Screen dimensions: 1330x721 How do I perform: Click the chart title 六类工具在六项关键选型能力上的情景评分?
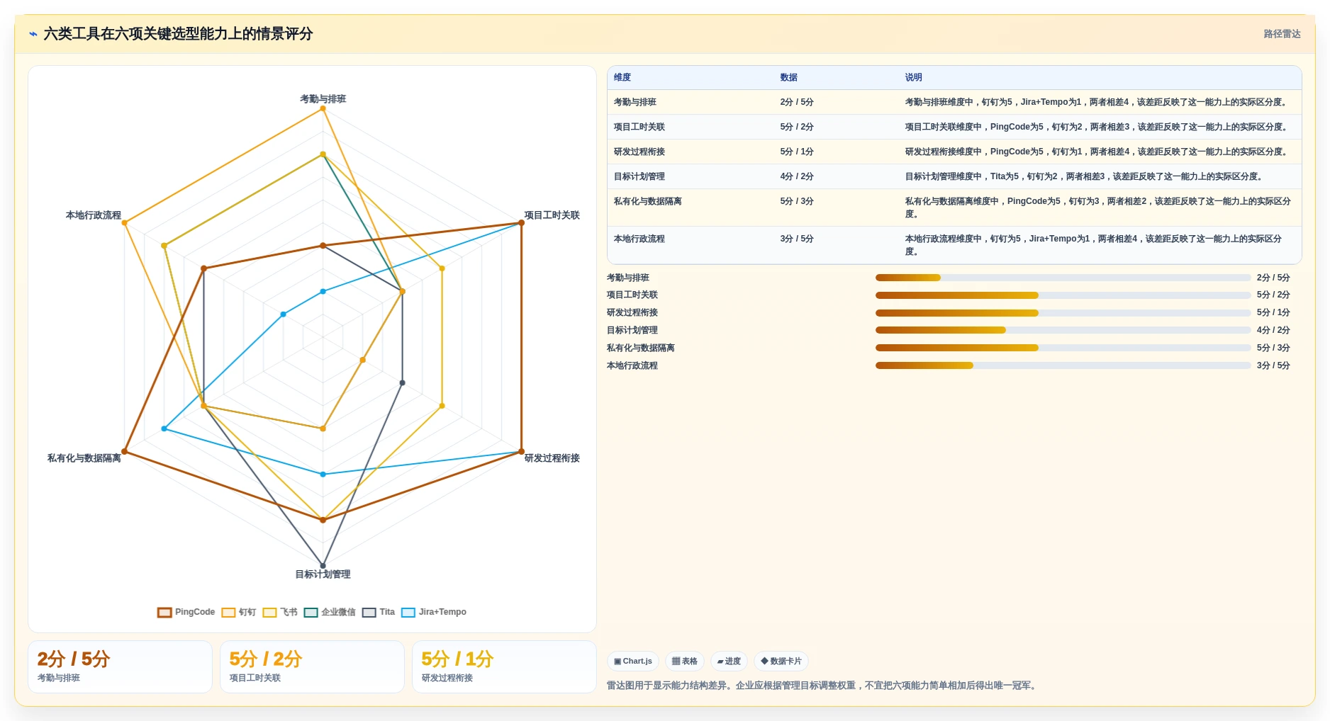178,34
